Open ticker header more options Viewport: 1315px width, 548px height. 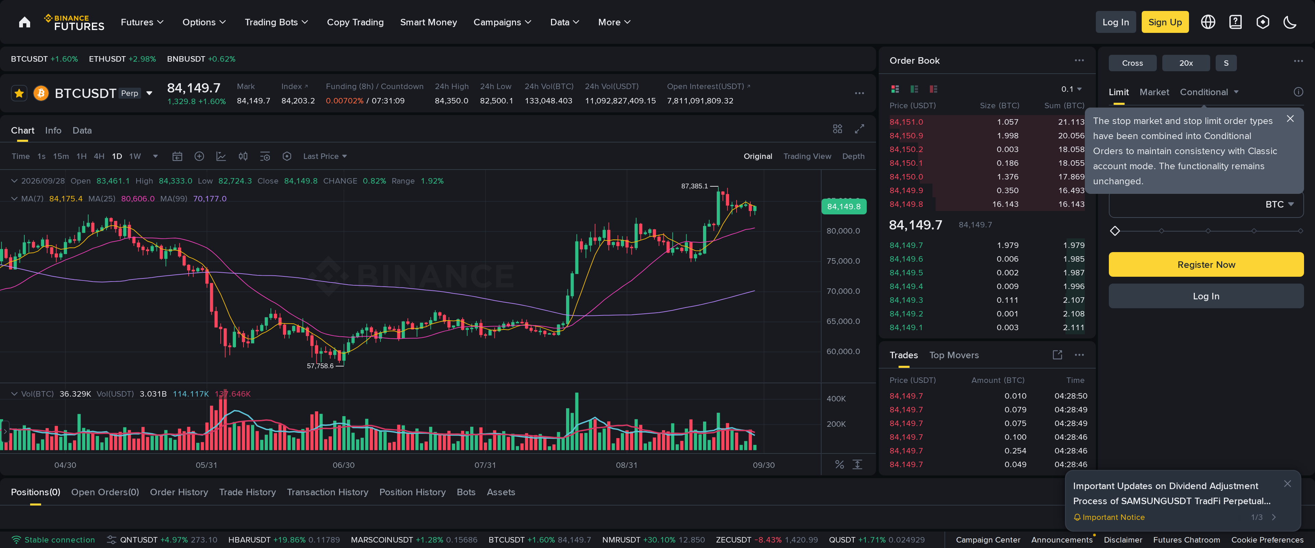tap(860, 94)
